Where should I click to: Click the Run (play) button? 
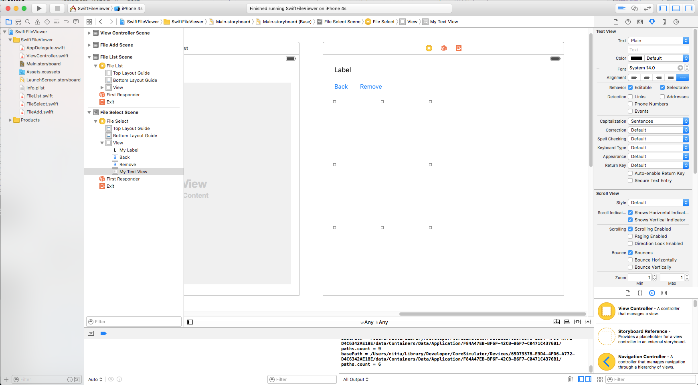(x=39, y=8)
